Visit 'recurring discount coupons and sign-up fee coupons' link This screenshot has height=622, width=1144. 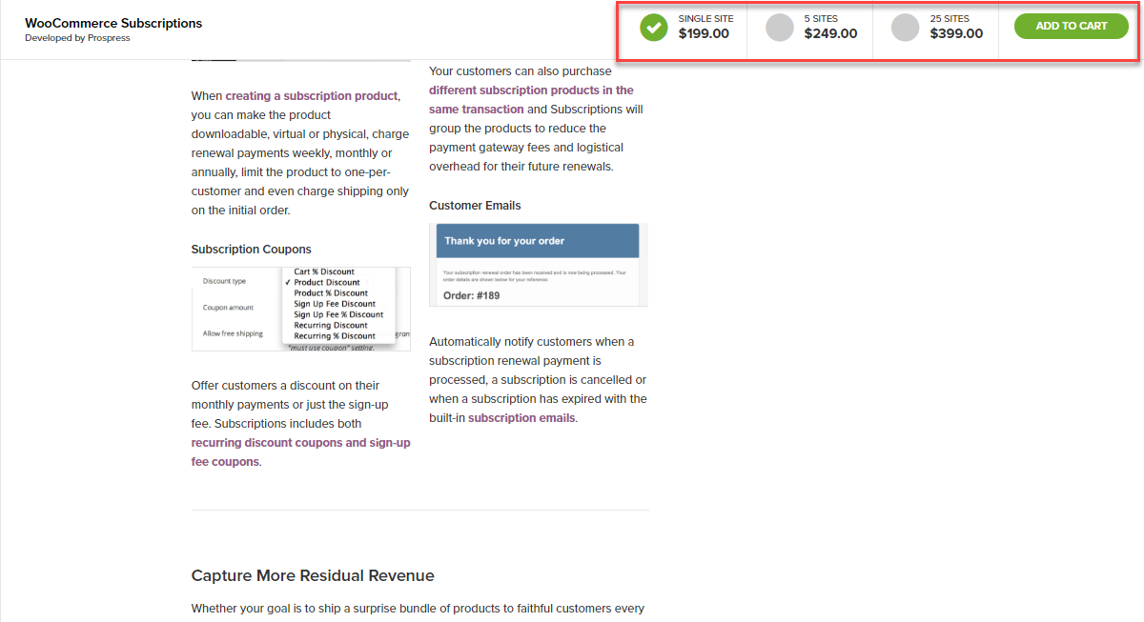[300, 452]
